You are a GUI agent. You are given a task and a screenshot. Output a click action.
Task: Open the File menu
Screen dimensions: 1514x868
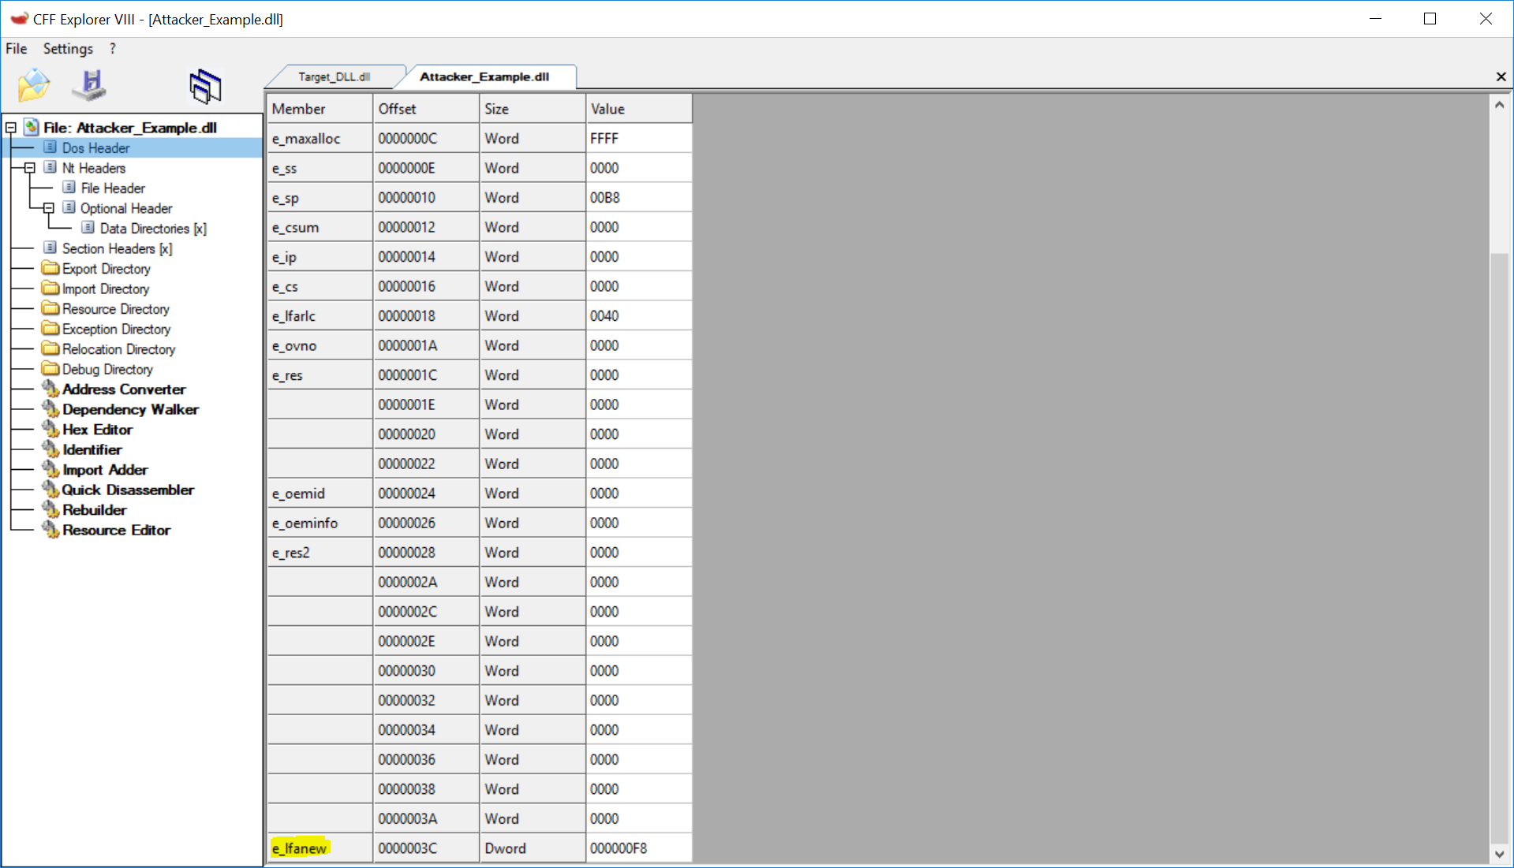coord(17,48)
